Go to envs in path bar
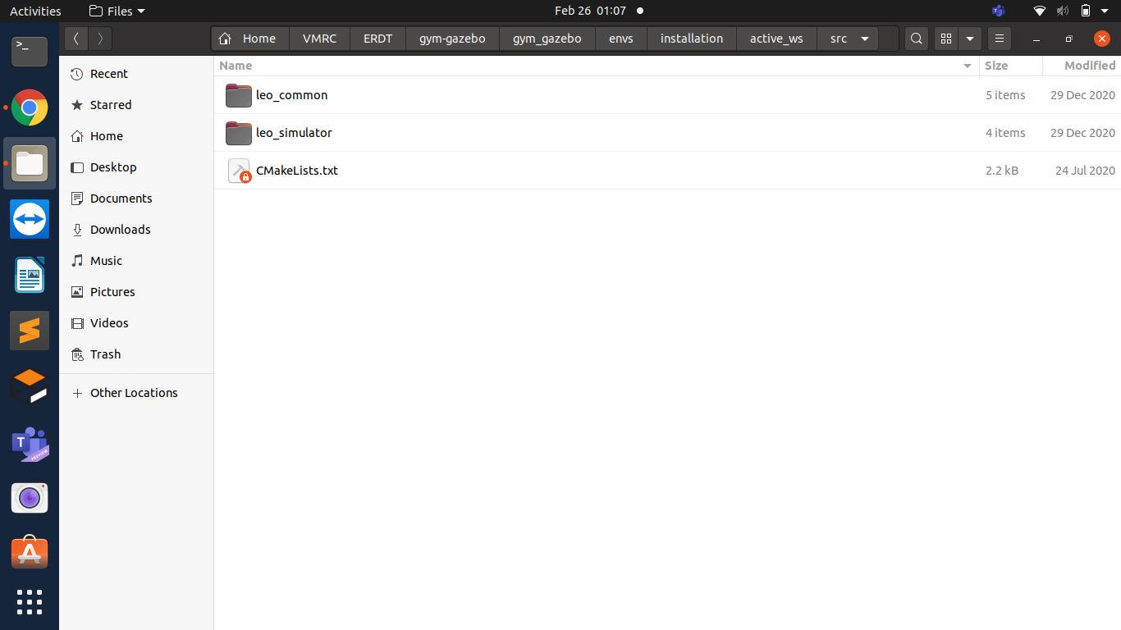1121x630 pixels. tap(621, 39)
